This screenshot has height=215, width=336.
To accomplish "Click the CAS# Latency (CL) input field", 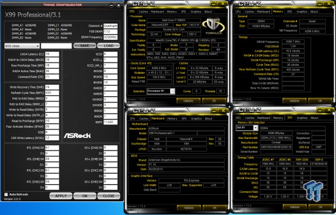I will tap(52, 54).
